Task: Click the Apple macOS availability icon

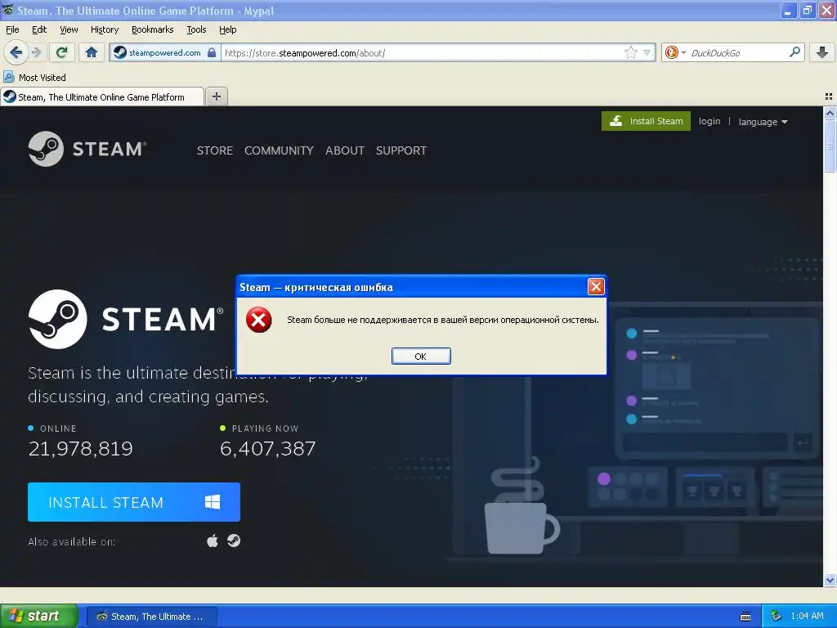Action: (x=213, y=541)
